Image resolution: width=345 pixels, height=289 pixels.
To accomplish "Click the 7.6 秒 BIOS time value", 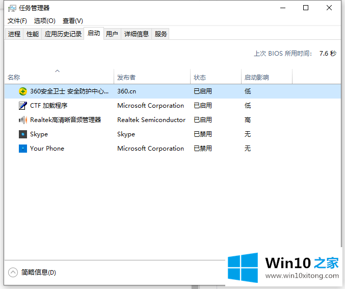I will [x=328, y=54].
